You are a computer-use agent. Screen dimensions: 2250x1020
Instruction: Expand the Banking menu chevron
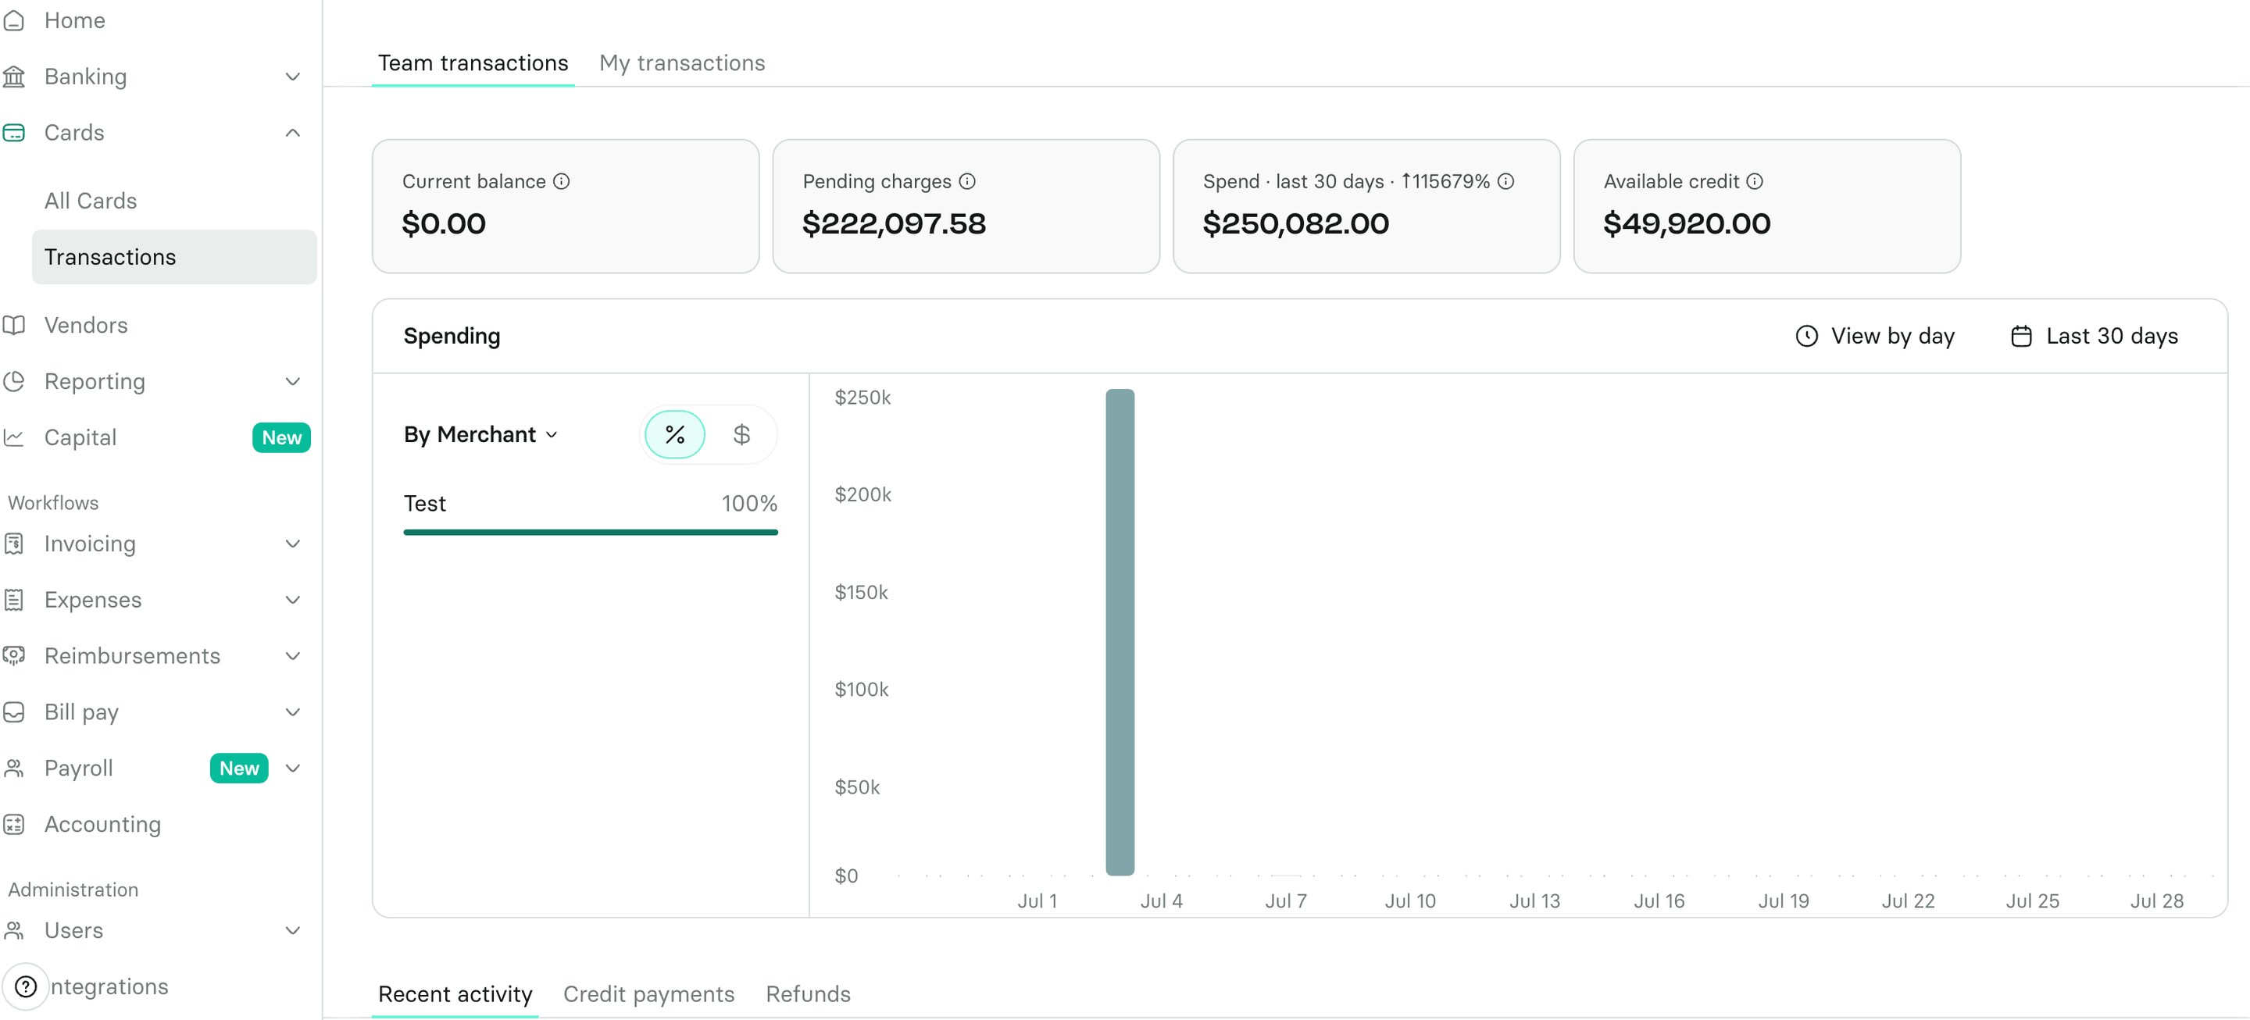coord(293,77)
